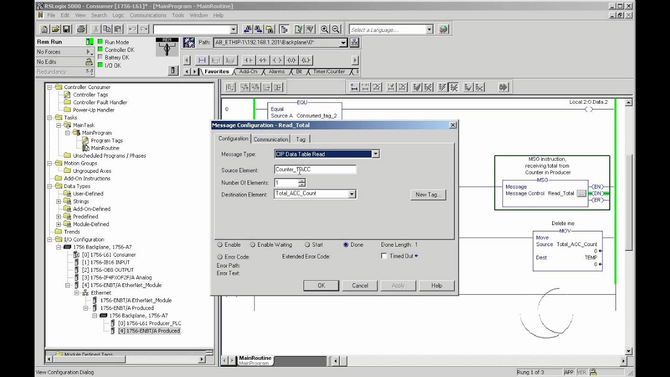This screenshot has height=377, width=670.
Task: Click the Cancel button
Action: [x=360, y=285]
